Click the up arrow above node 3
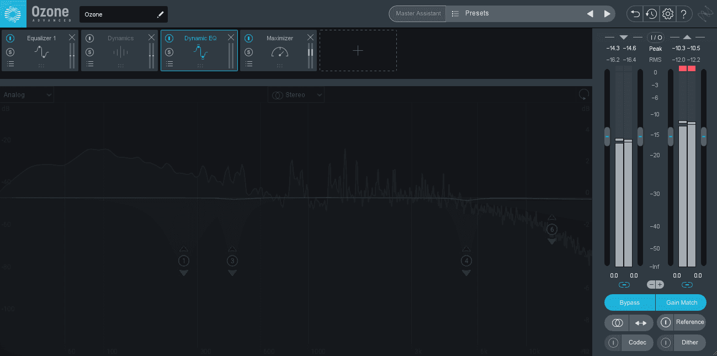Viewport: 717px width, 356px height. [x=232, y=249]
